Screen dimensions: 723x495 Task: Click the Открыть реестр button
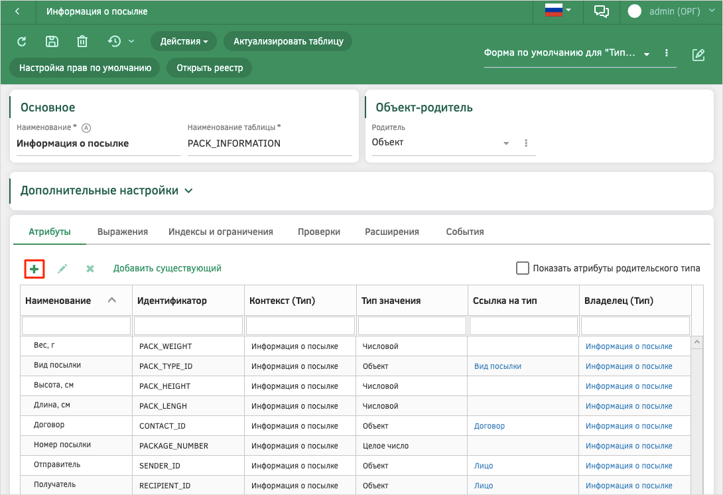click(210, 68)
